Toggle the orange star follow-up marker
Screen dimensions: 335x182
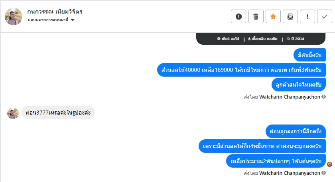coord(273,16)
